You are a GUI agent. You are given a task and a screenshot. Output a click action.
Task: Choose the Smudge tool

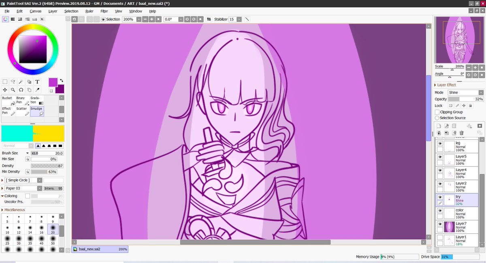point(37,111)
